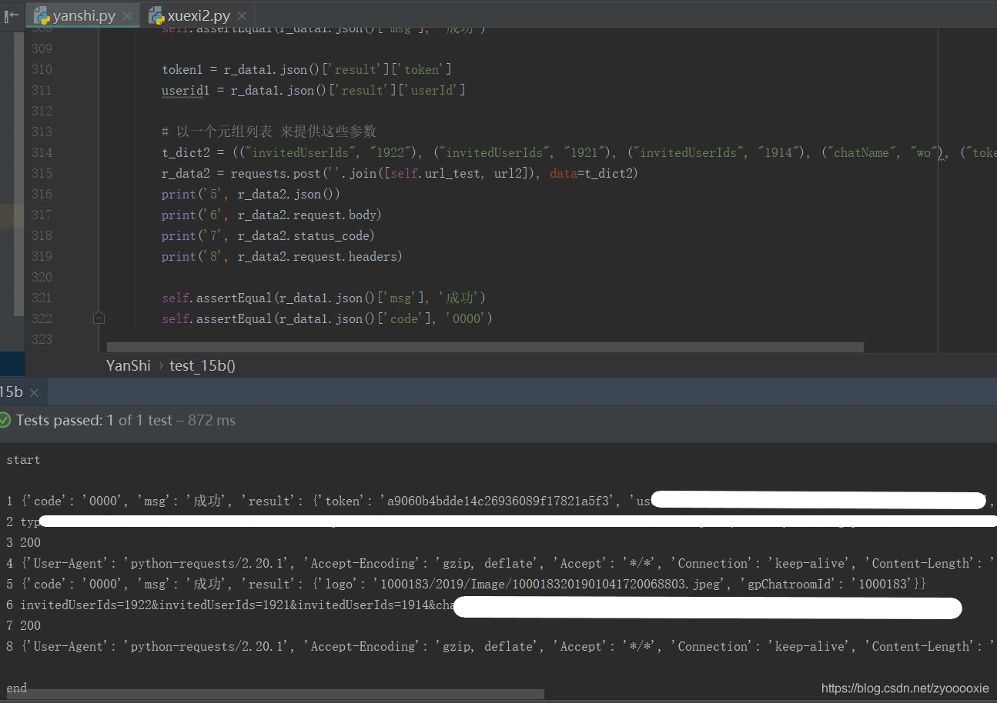
Task: Click console output line '3 200'
Action: coord(23,542)
